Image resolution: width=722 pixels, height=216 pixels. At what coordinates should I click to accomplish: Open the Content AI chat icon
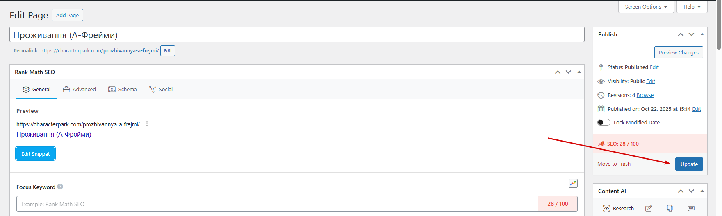click(691, 209)
